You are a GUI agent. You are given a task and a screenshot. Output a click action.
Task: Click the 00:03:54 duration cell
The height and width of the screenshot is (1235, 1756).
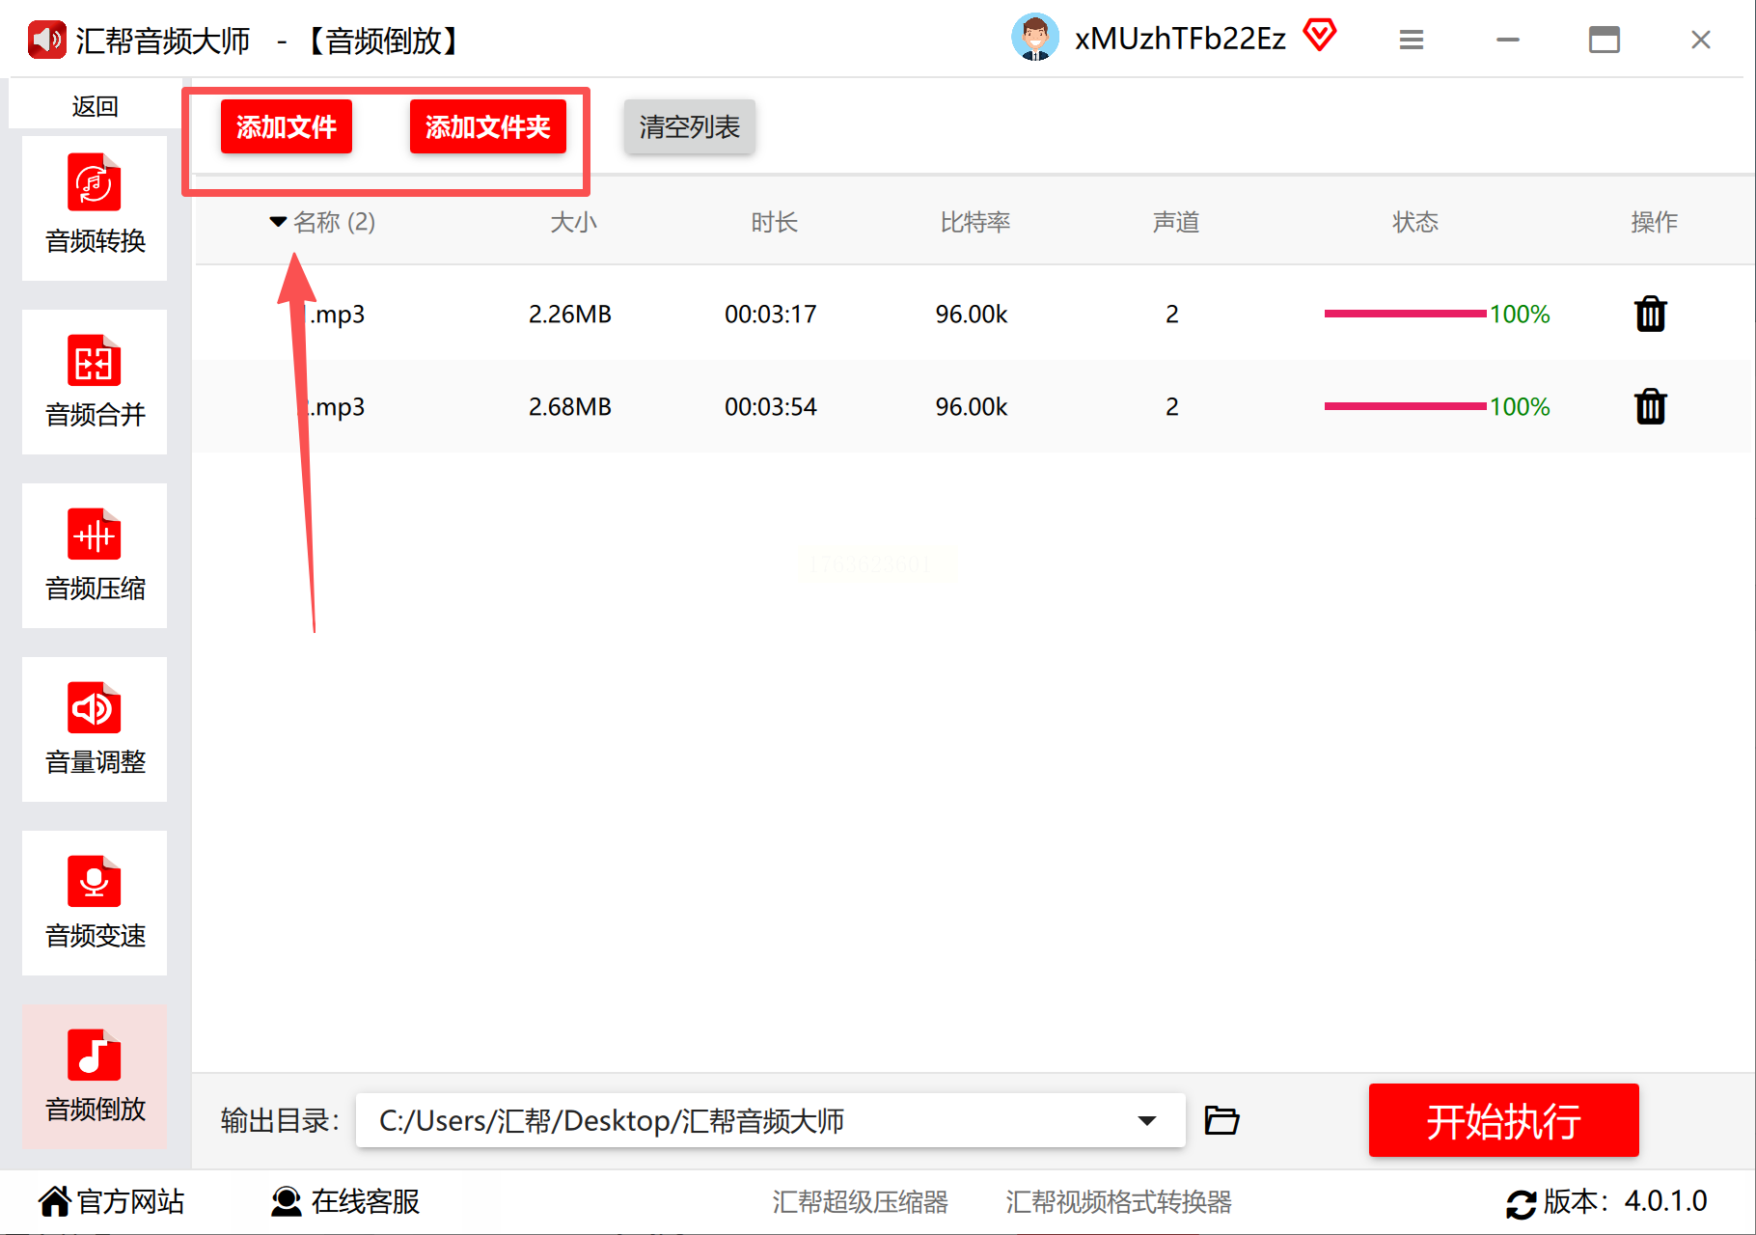point(771,407)
